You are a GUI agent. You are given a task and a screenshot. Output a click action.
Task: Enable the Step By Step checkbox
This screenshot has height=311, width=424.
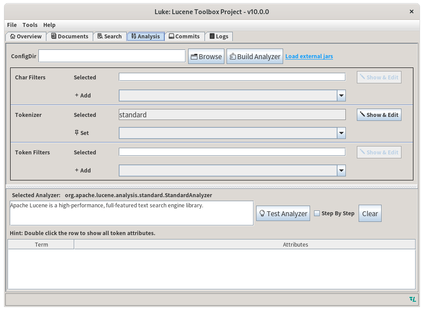pos(317,213)
